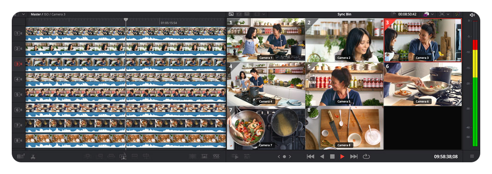Play in reverse
Screen dimensions: 492x174
(x=322, y=157)
